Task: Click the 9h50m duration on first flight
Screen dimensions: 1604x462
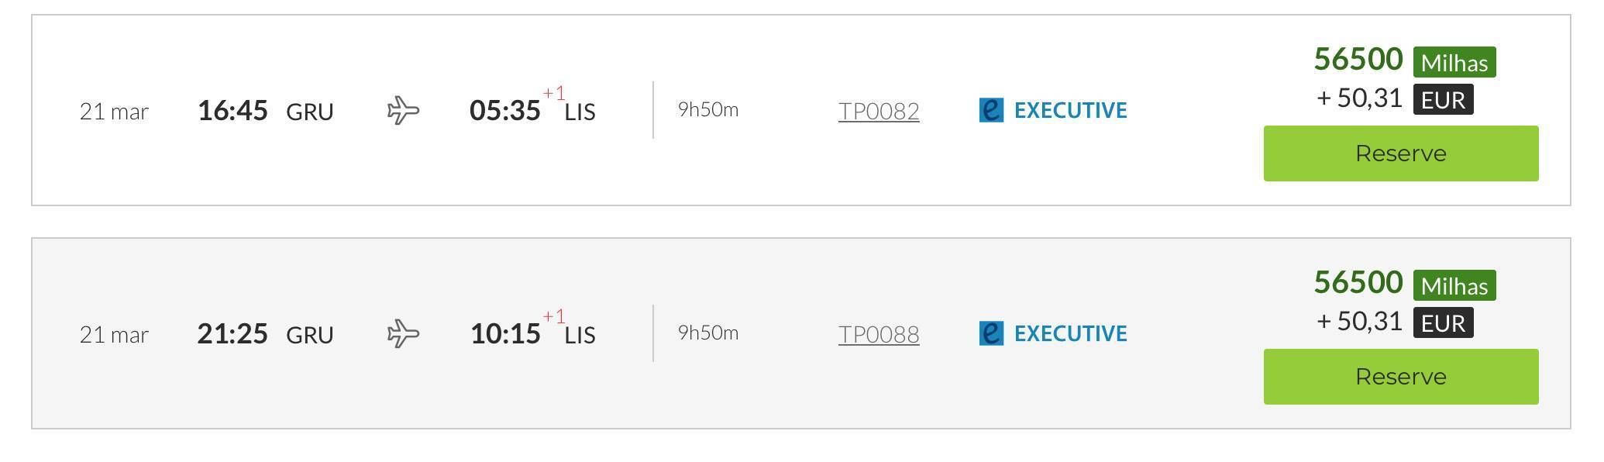Action: pos(707,109)
